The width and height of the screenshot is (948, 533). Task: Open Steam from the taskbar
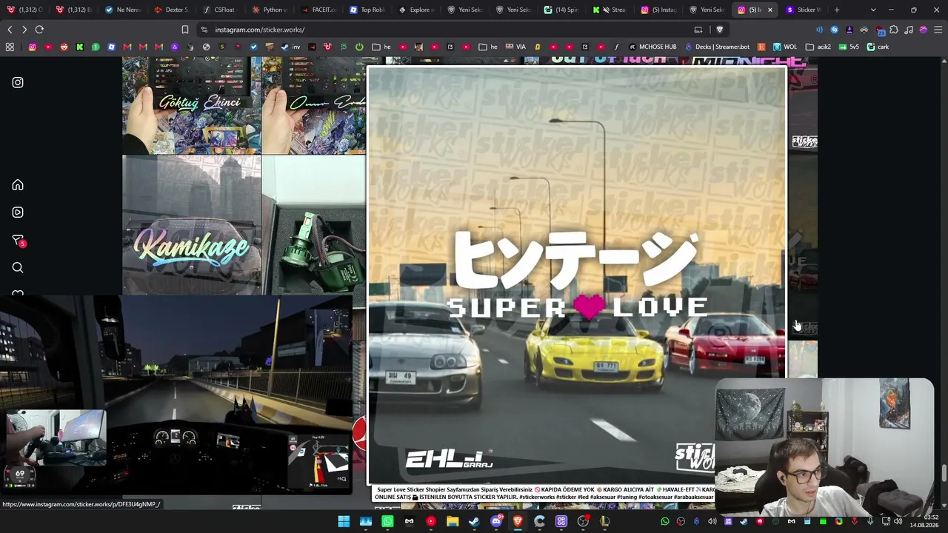coord(474,521)
